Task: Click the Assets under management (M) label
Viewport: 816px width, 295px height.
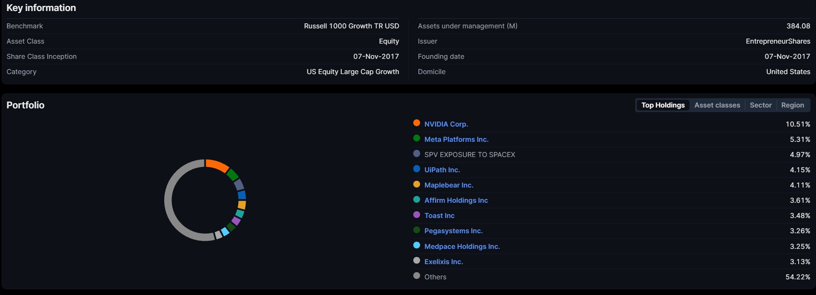Action: (x=467, y=26)
